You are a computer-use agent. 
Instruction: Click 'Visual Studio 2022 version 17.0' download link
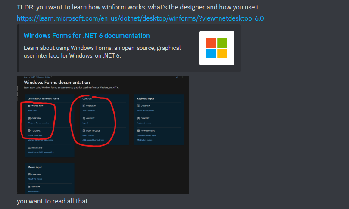pyautogui.click(x=41, y=152)
